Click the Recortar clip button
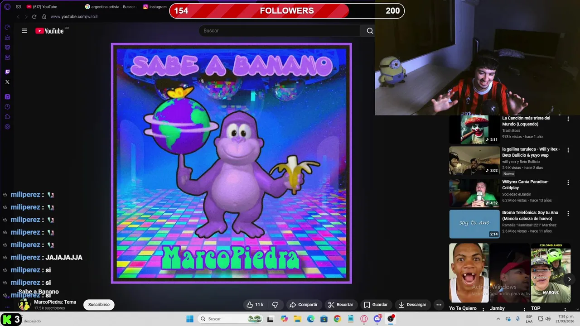Image resolution: width=580 pixels, height=326 pixels. [341, 305]
